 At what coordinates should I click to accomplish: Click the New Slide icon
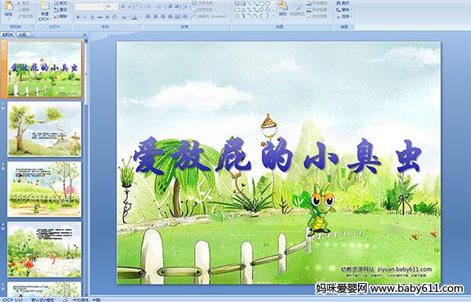pyautogui.click(x=45, y=6)
